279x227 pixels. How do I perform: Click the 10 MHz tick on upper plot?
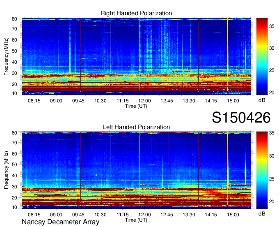[x=14, y=93]
